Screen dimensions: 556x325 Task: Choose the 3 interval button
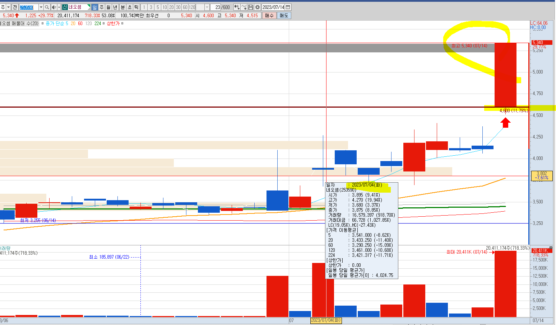pos(151,7)
